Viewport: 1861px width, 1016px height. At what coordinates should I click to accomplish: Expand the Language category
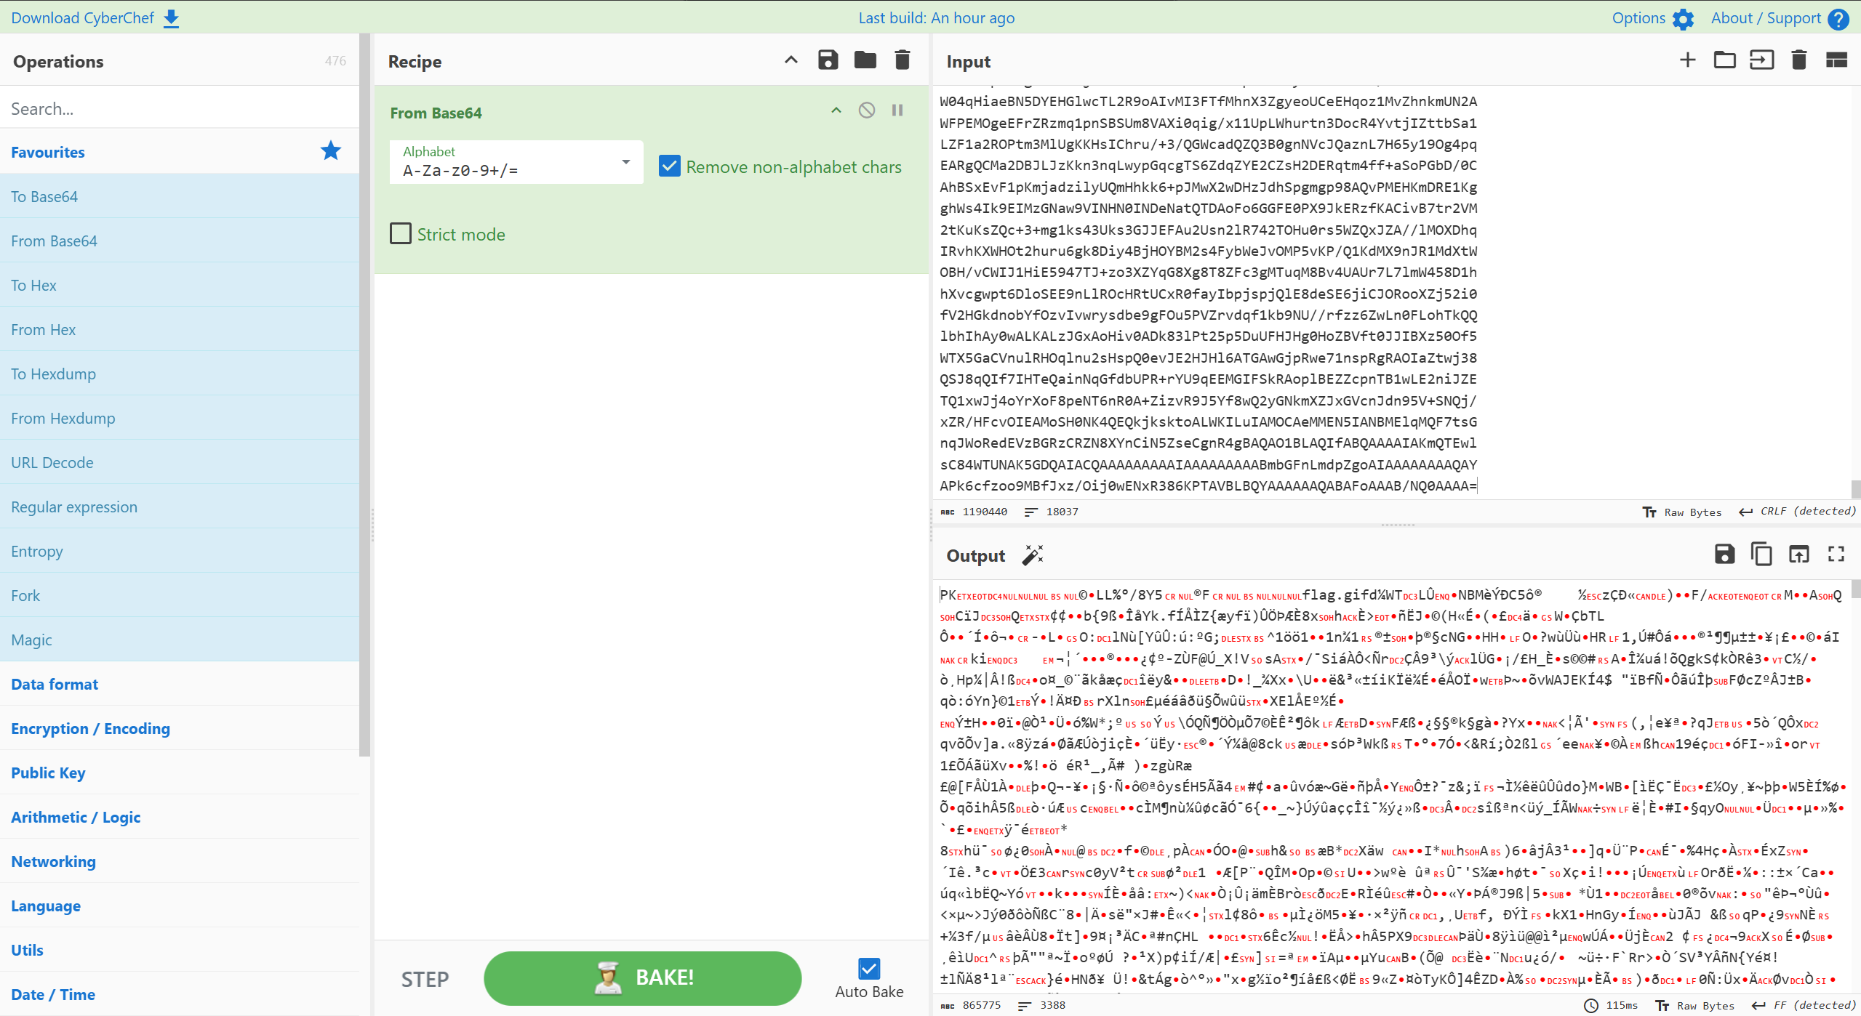(x=180, y=906)
